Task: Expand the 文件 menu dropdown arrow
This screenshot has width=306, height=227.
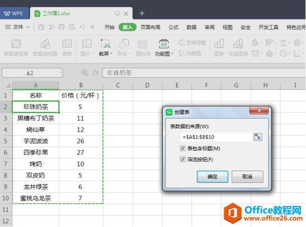Action: click(x=28, y=27)
